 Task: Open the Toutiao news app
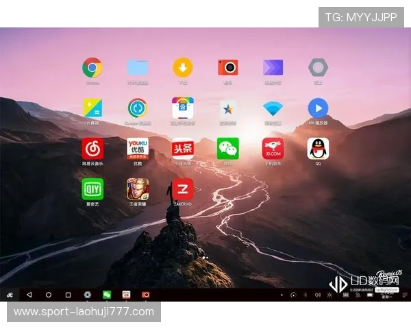[x=183, y=149]
